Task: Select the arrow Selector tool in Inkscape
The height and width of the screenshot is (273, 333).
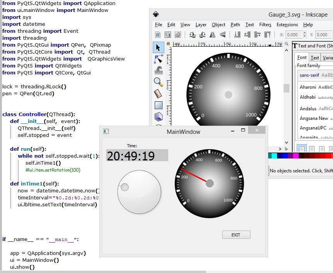Action: tap(159, 47)
